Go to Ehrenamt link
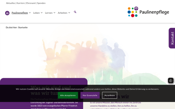This screenshot has width=175, height=109. 31,3
